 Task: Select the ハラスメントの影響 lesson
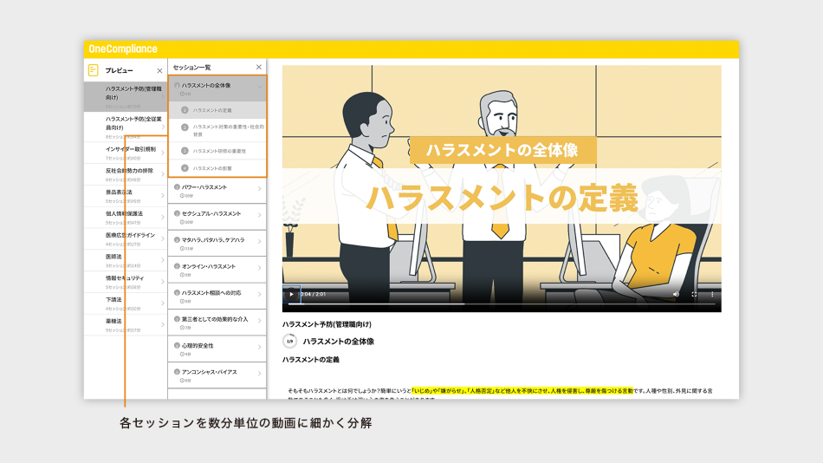pos(212,167)
